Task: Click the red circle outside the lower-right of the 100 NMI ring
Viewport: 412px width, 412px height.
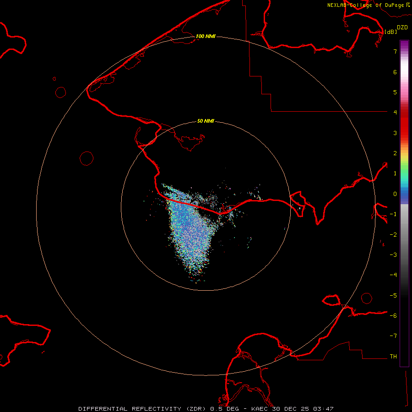Action: coord(367,298)
